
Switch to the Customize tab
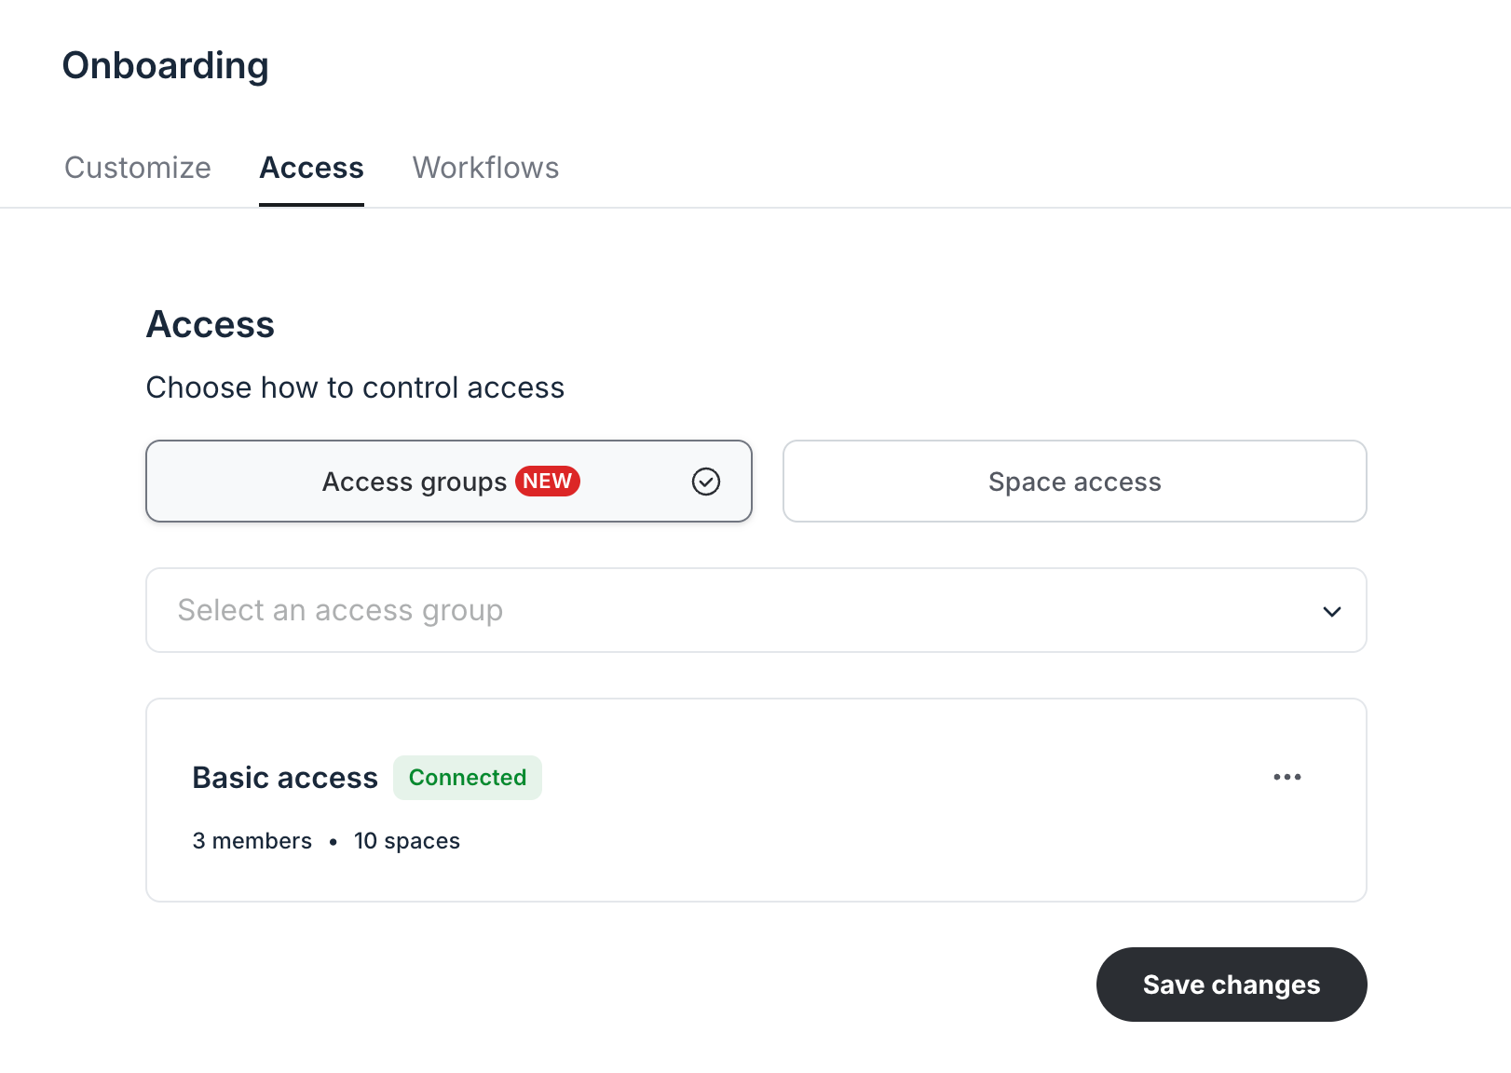coord(137,168)
